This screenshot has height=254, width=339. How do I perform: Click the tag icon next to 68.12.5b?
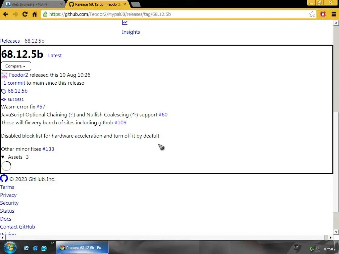4,91
